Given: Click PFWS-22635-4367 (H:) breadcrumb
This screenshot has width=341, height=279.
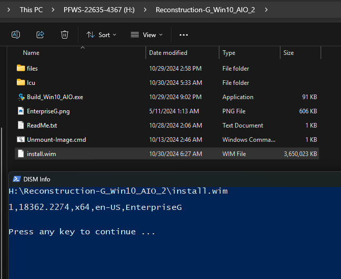Looking at the screenshot, I should point(99,10).
